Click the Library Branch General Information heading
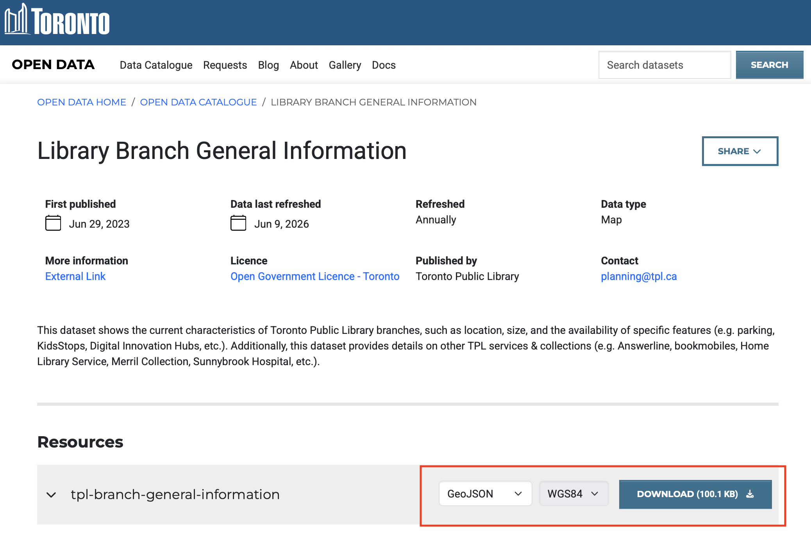Image resolution: width=811 pixels, height=535 pixels. [x=222, y=151]
